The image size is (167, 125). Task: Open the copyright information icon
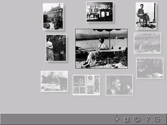[x=137, y=120]
